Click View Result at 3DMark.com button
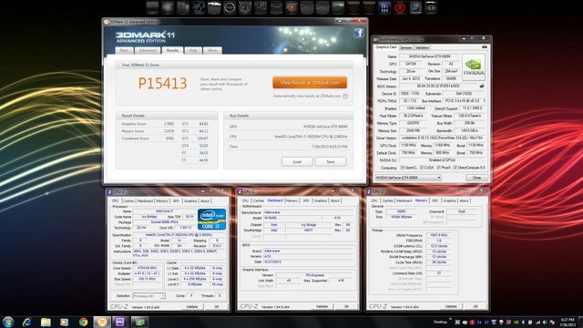Image resolution: width=583 pixels, height=328 pixels. [x=310, y=83]
